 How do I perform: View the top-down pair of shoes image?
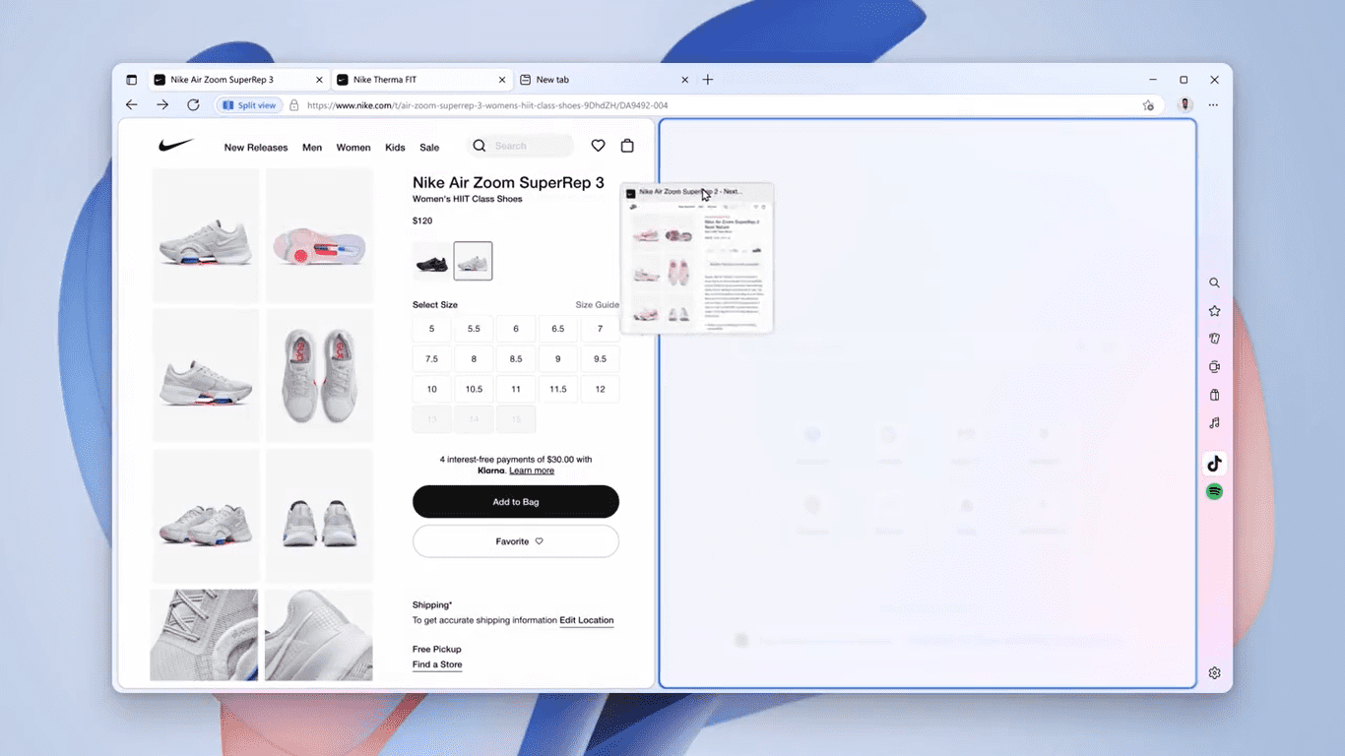pos(319,376)
